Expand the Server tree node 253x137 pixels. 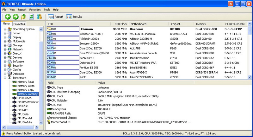[x=5, y=33]
